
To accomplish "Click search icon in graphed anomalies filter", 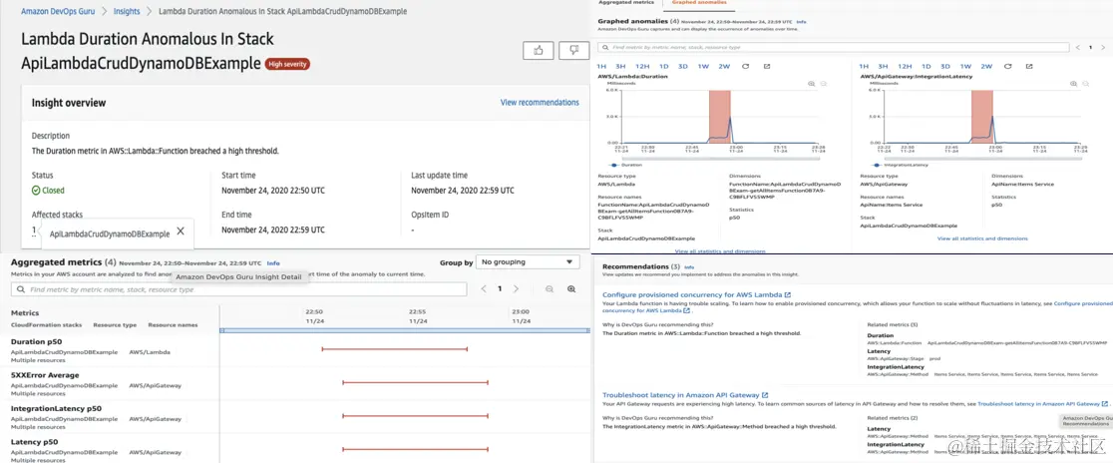I will 605,47.
